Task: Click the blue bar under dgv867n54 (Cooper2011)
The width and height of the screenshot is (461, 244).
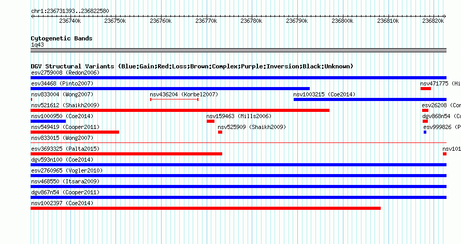Action: coord(238,197)
